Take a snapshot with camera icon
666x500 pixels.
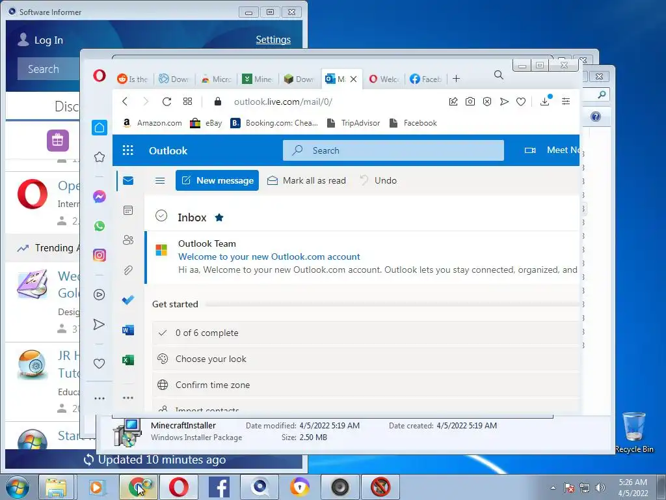(x=470, y=101)
